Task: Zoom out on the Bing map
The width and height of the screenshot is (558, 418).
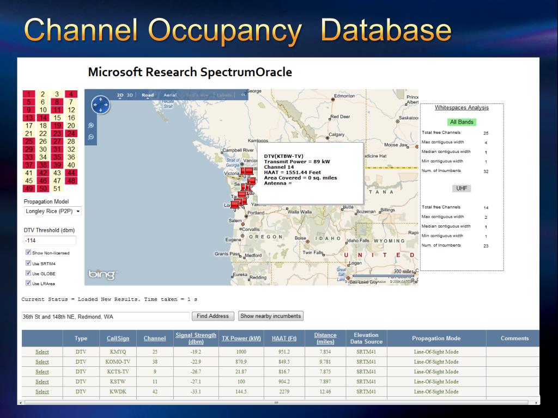Action: [91, 137]
